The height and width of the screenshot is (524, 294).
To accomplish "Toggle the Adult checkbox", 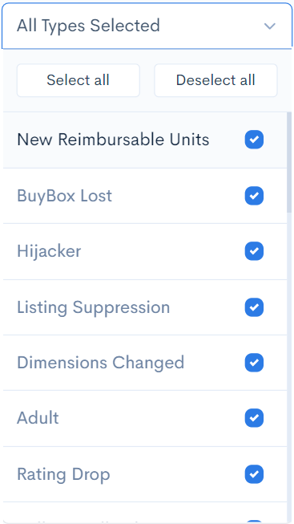I will [x=254, y=418].
